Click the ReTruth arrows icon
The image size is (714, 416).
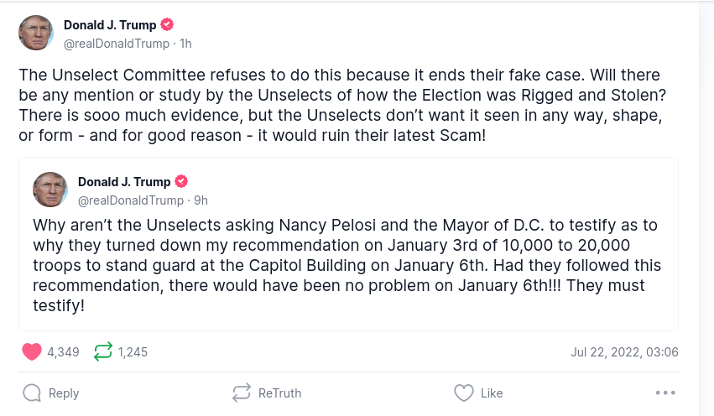pos(242,393)
